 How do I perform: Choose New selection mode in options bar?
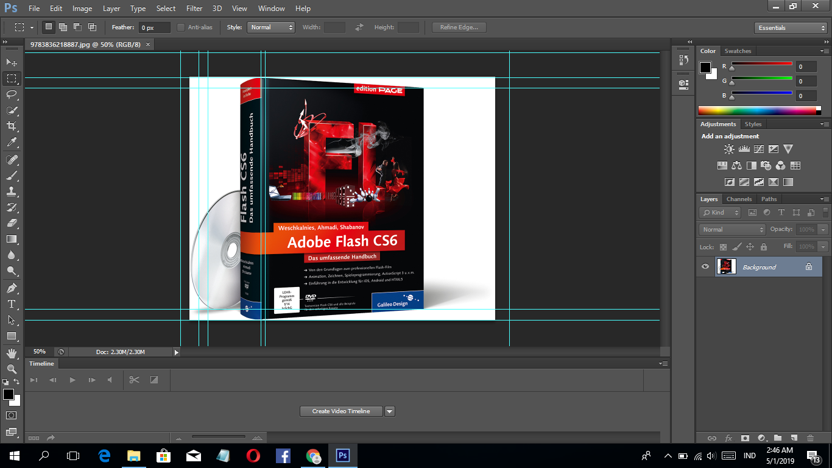point(48,27)
